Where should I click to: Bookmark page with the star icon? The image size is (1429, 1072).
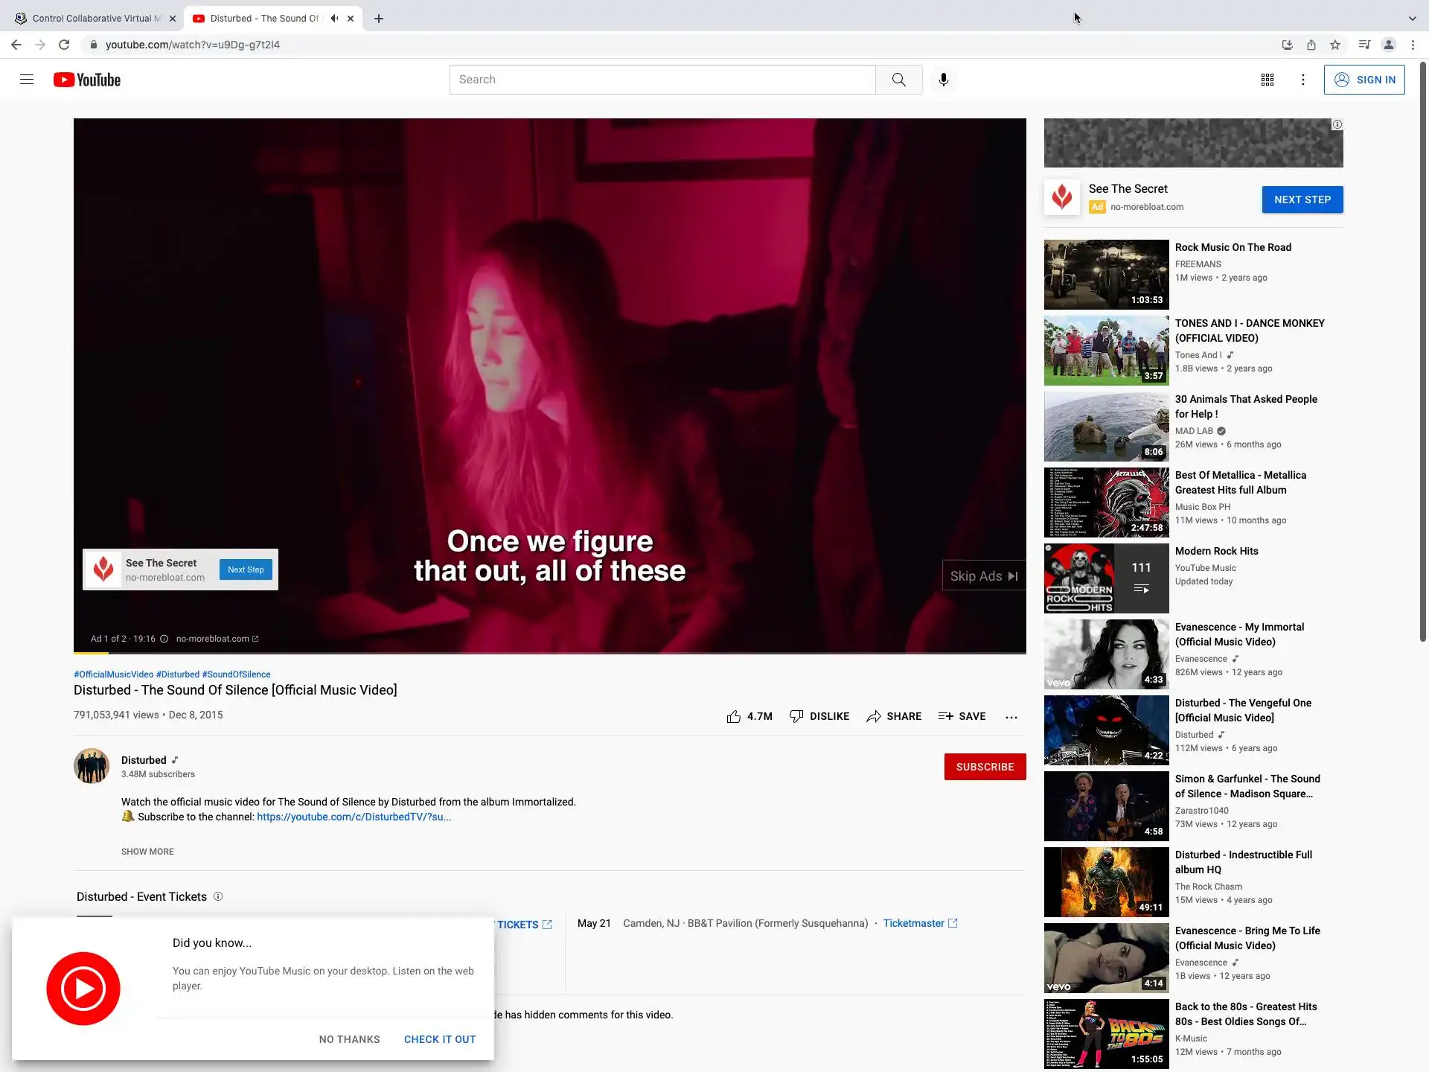click(1335, 45)
